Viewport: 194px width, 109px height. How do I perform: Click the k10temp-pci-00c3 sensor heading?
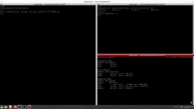click(105, 61)
